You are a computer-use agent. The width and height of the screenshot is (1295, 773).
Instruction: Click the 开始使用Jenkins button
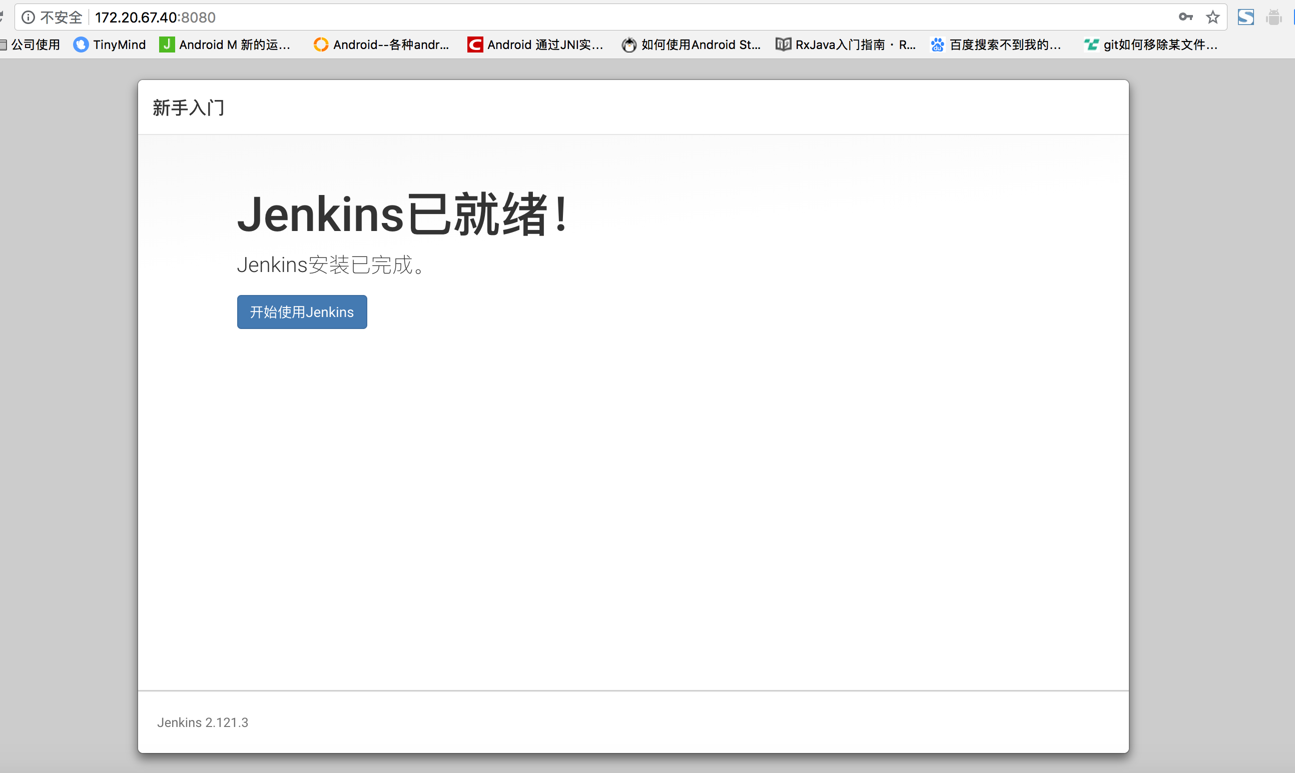pyautogui.click(x=302, y=312)
